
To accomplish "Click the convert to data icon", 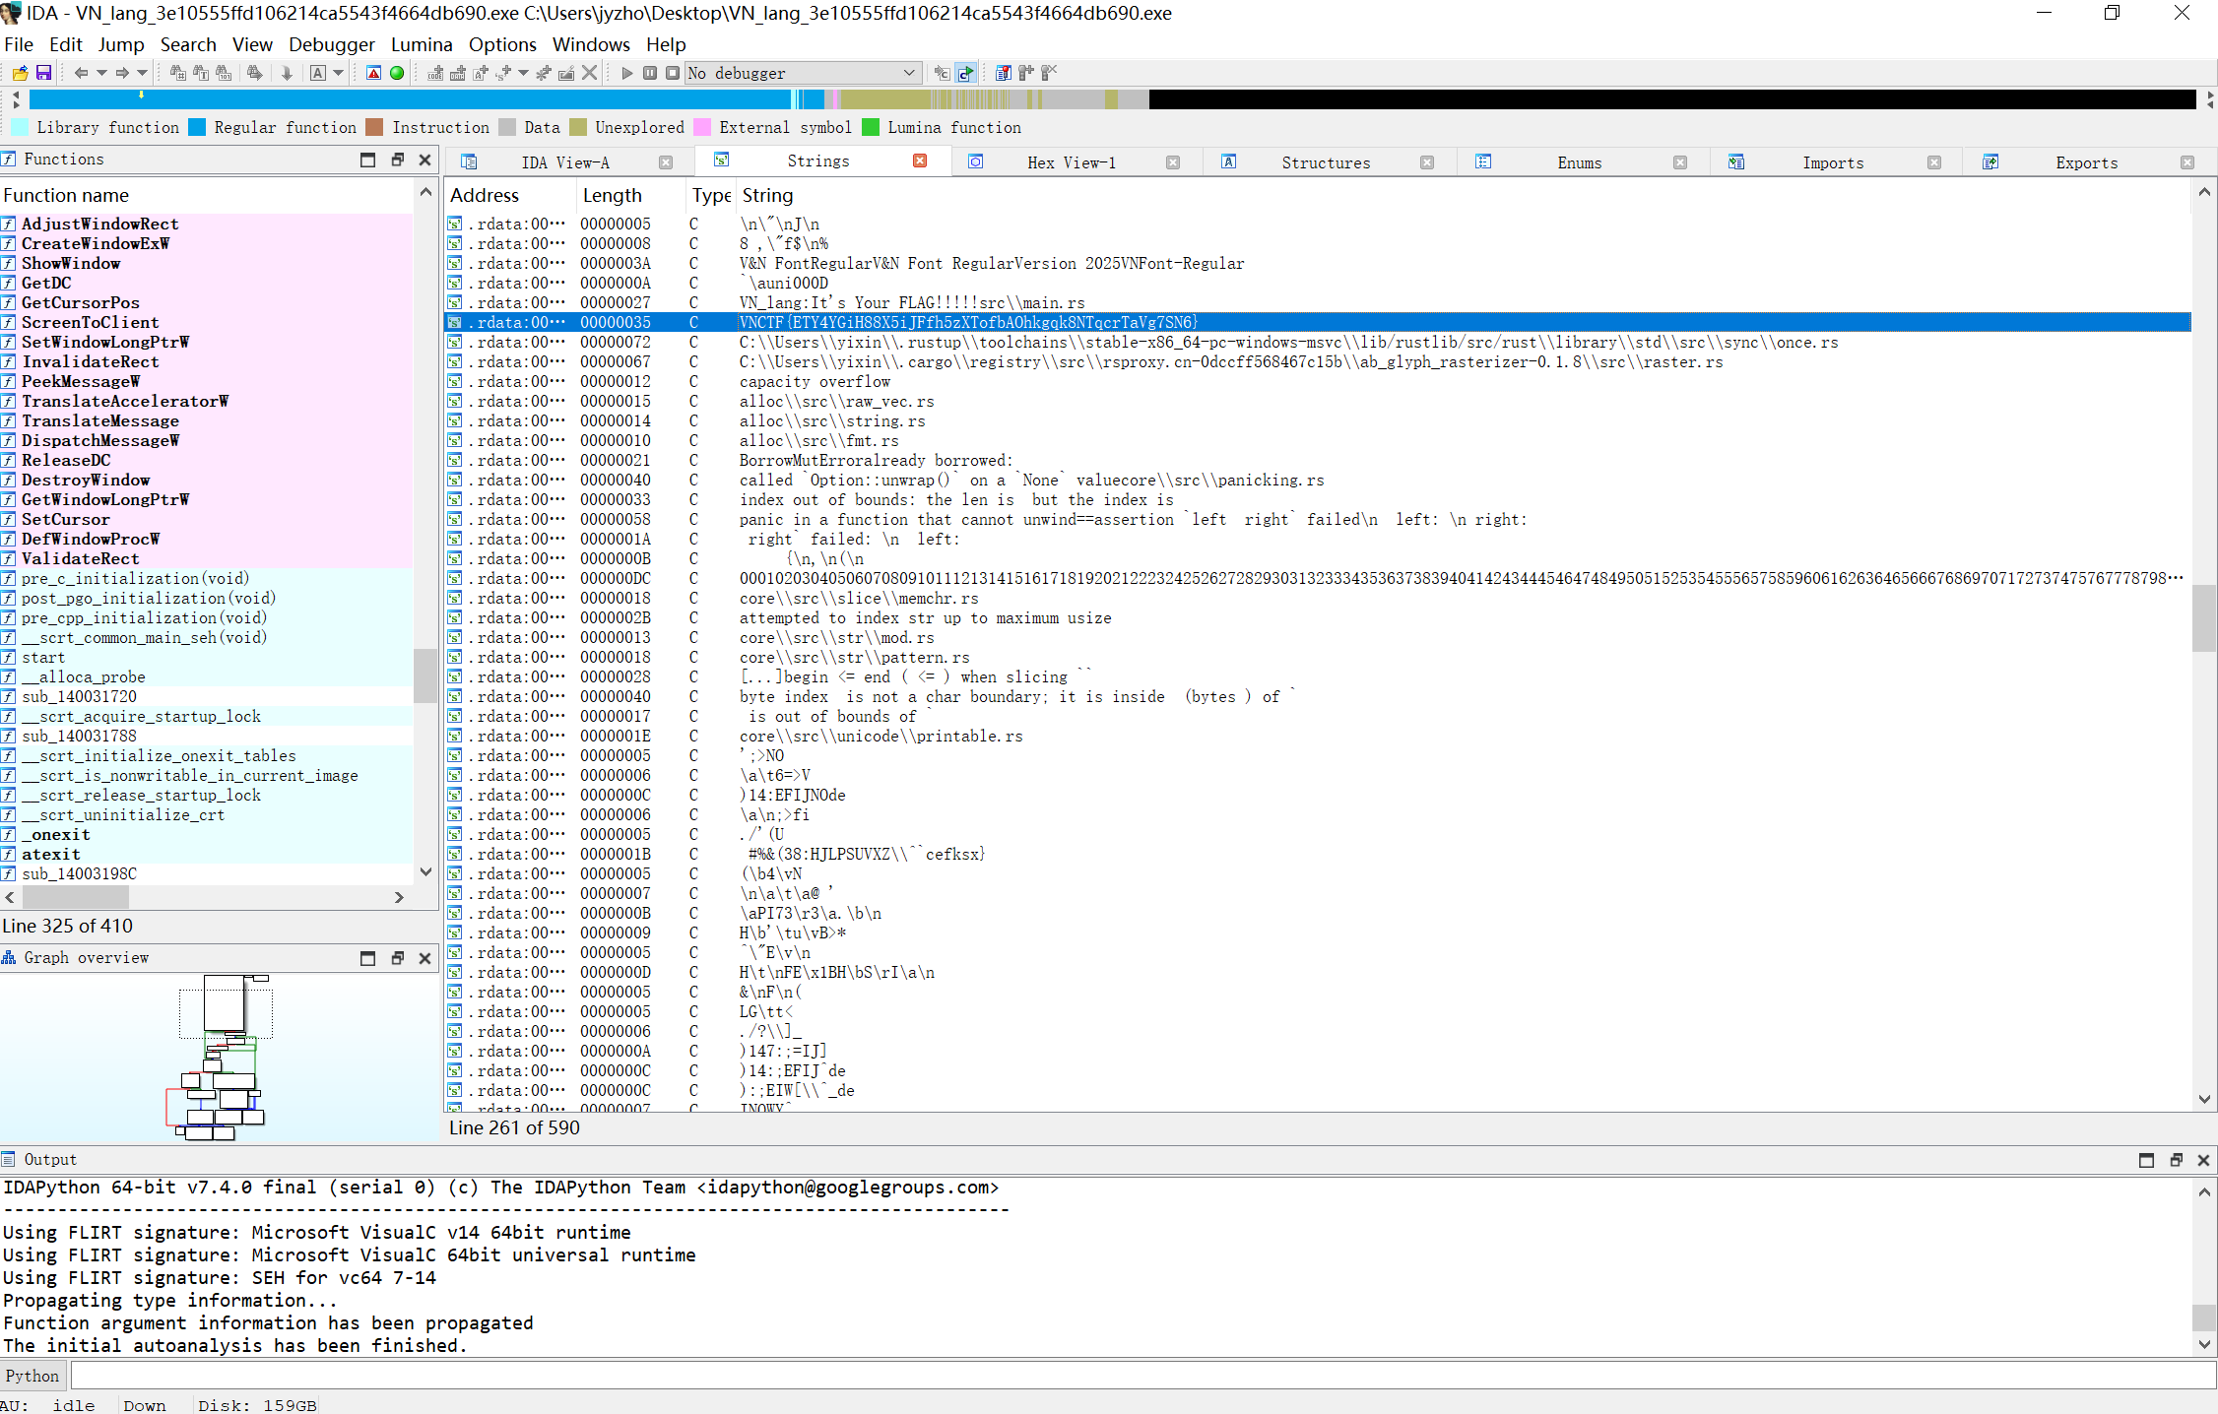I will 458,73.
